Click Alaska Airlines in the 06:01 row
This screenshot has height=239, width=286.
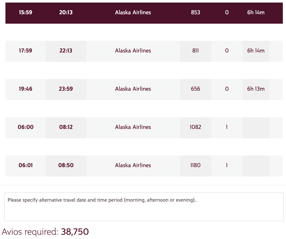point(133,165)
